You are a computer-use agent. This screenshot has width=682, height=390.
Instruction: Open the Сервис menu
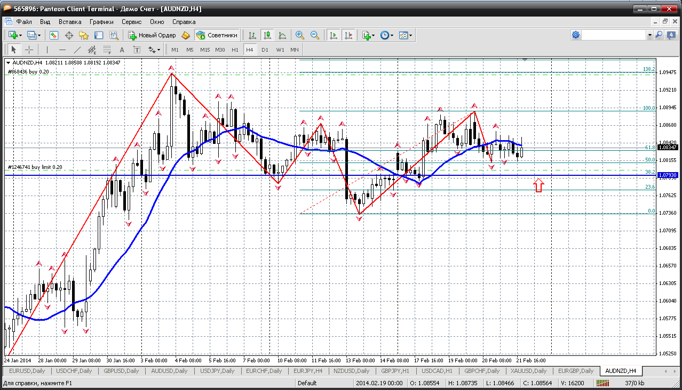(131, 22)
